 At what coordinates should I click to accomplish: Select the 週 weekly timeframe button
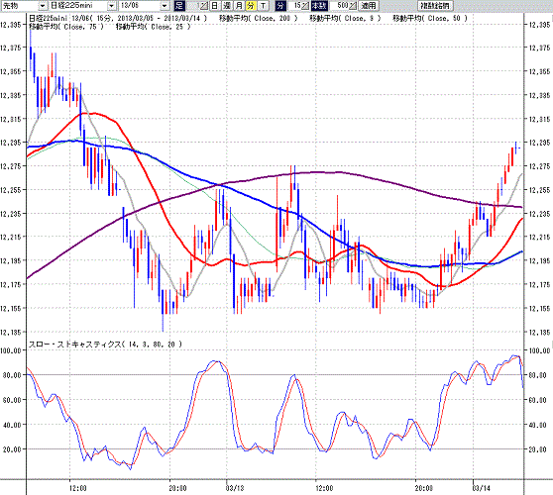pyautogui.click(x=227, y=6)
